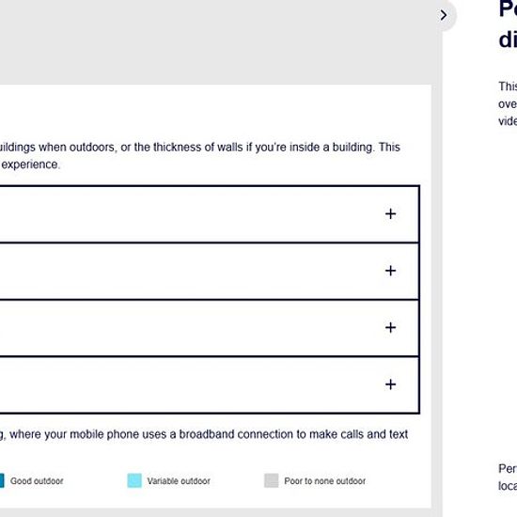Click the right-pointing chevron arrow at top

coord(444,15)
